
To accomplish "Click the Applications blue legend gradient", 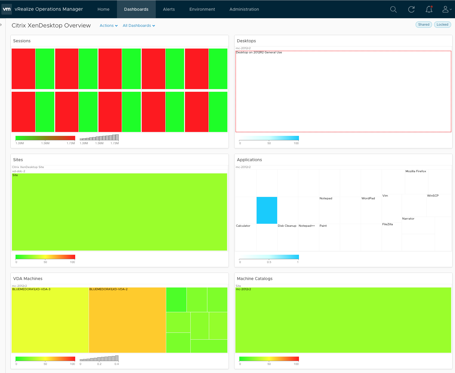I will [269, 257].
